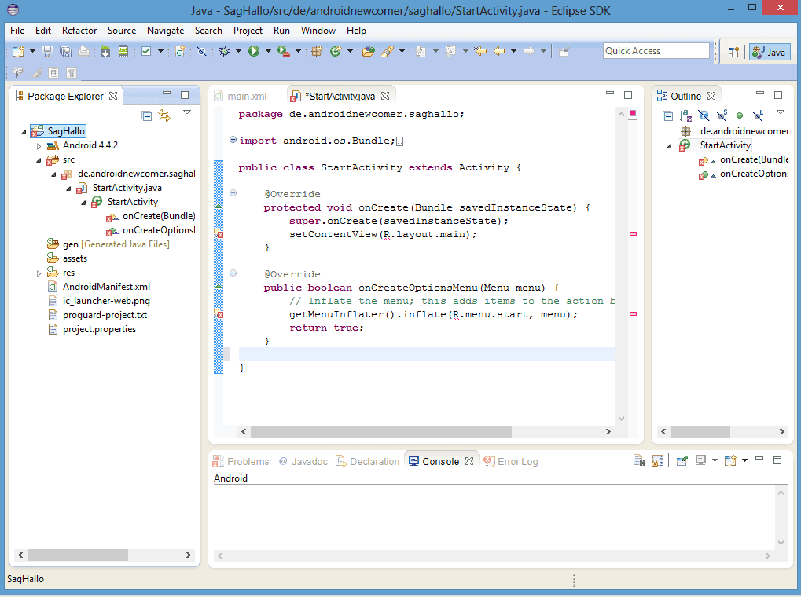801x597 pixels.
Task: Toggle alphabetical Sort in Outline
Action: coord(685,116)
